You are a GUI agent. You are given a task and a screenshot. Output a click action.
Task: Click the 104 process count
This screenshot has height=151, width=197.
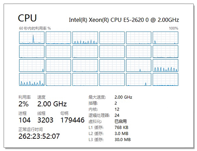[x=25, y=120]
